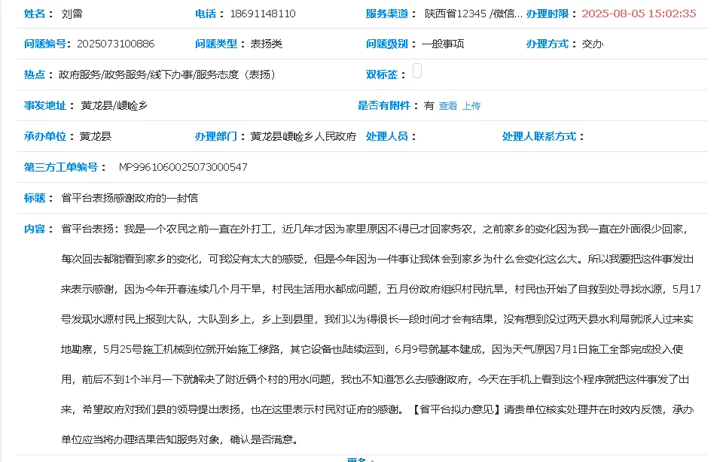Click the handling method value 交办
723x462 pixels.
click(593, 44)
